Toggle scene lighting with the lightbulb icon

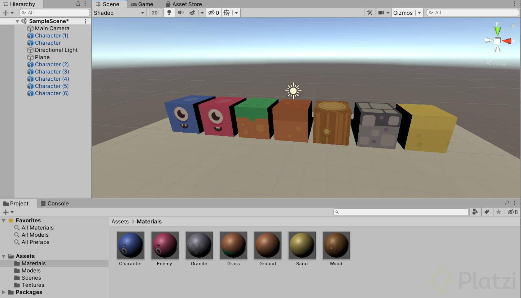point(169,13)
